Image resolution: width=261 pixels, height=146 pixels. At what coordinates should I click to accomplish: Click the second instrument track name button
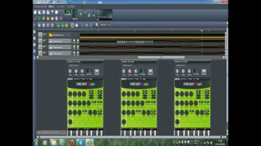point(60,47)
